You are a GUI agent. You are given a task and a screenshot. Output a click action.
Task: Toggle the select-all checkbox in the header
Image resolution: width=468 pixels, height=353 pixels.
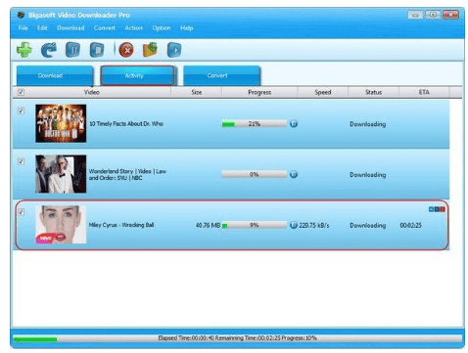tap(21, 92)
